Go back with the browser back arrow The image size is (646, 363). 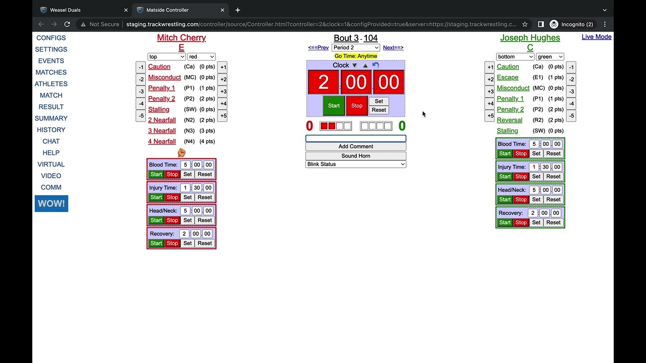point(41,24)
